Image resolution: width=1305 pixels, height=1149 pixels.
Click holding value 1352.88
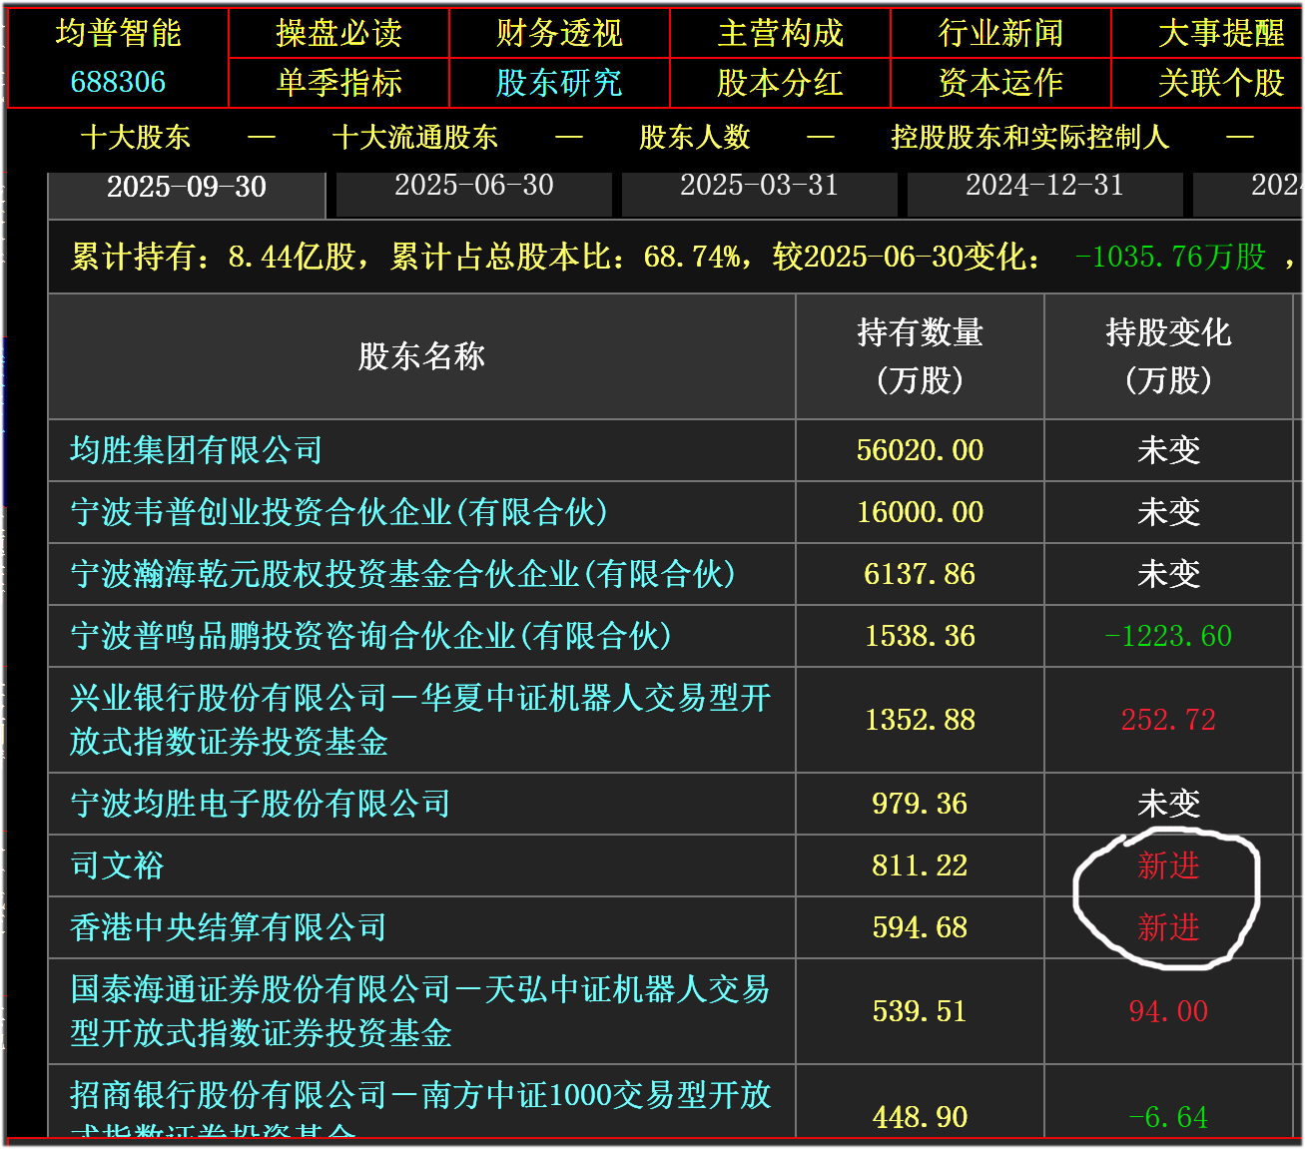point(920,720)
